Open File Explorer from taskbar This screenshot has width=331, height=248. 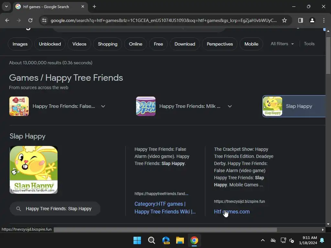tap(180, 240)
